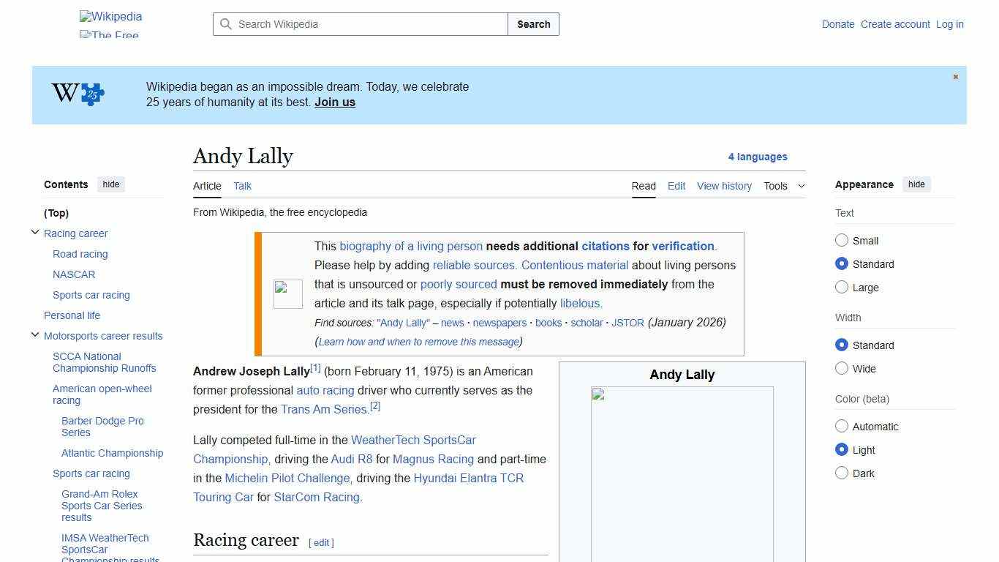Dismiss the celebration banner
The height and width of the screenshot is (562, 999).
[955, 76]
